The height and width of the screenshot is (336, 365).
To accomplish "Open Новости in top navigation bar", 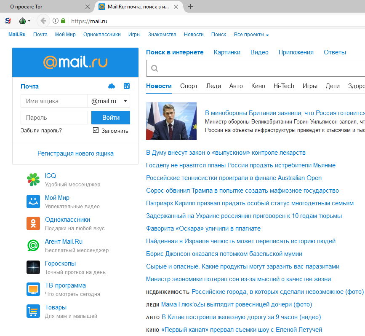I will coord(194,35).
